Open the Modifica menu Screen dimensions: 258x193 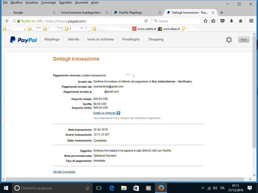tap(16, 3)
